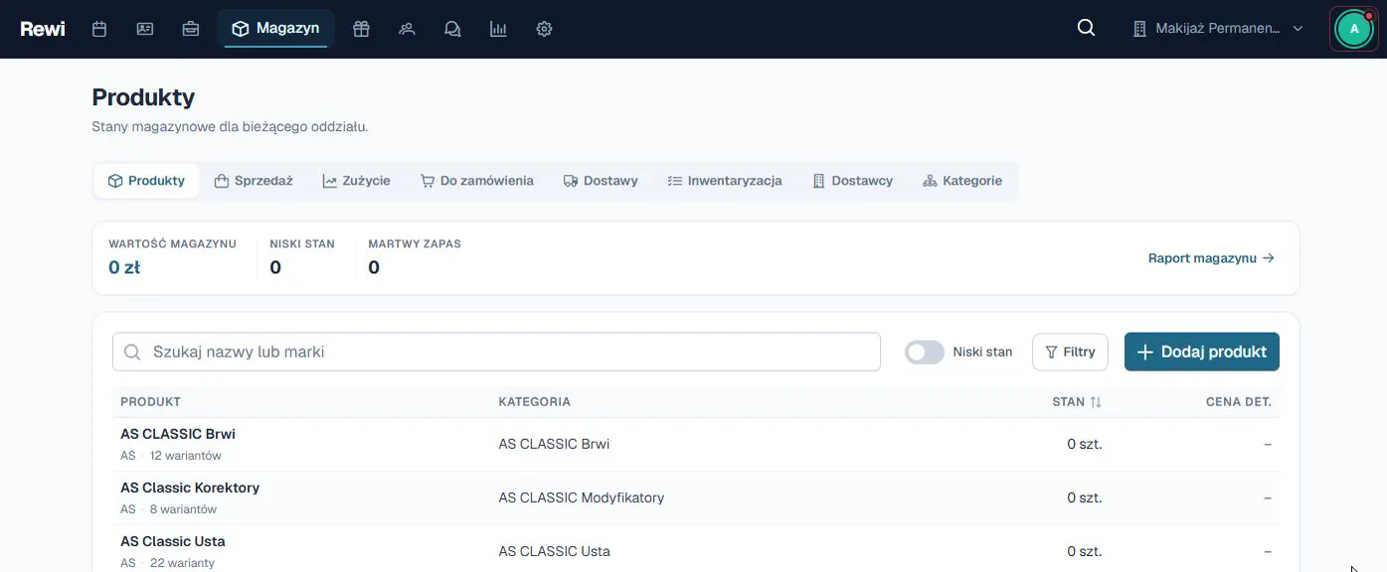Expand the Makijaż Permanen... branch dropdown
Viewport: 1387px width, 572px height.
click(x=1218, y=29)
